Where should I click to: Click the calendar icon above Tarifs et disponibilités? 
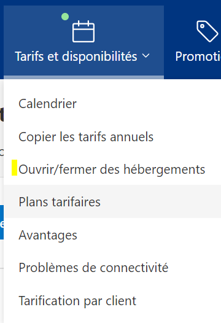click(x=83, y=31)
